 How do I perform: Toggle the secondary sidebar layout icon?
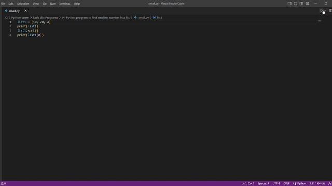[301, 4]
